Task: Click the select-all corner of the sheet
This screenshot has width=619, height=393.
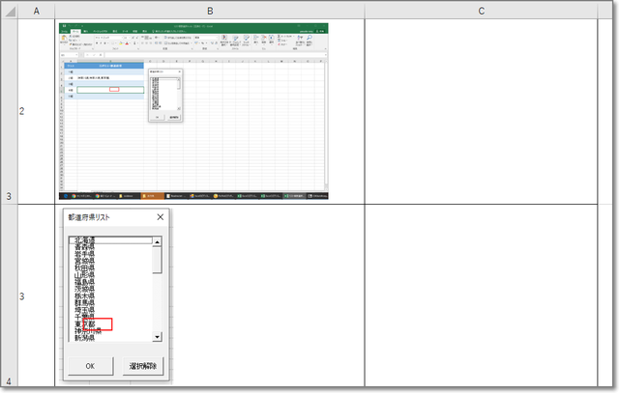Action: pos(9,10)
